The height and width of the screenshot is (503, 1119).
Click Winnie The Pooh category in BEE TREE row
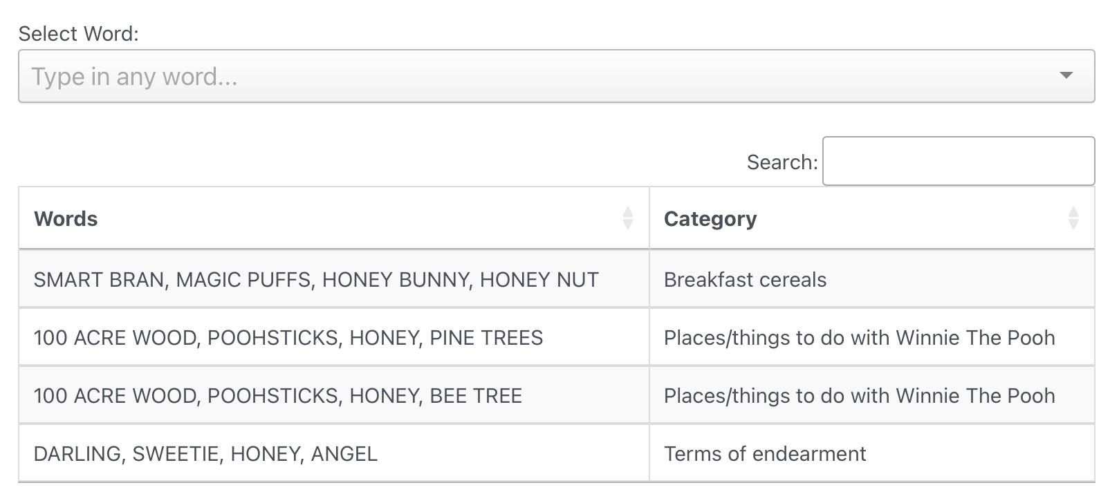(x=859, y=396)
